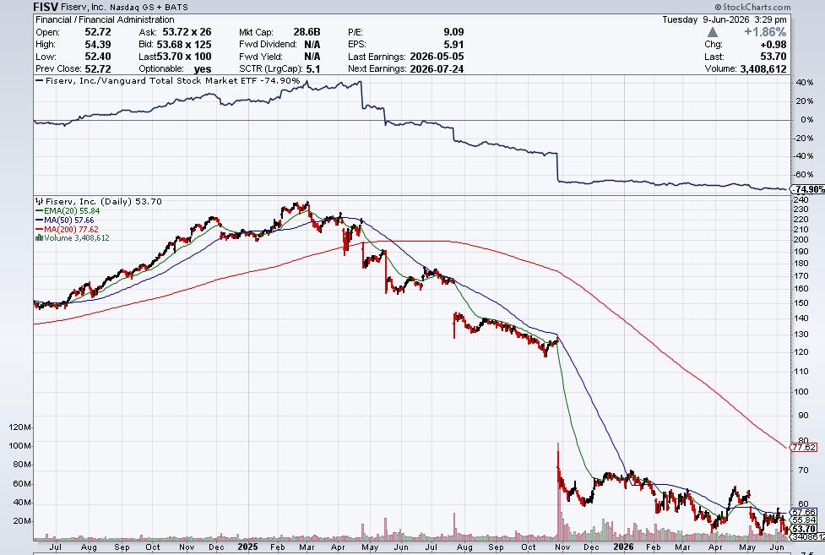This screenshot has height=555, width=825.
Task: Click the Prev Close value 52.72
Action: click(98, 68)
